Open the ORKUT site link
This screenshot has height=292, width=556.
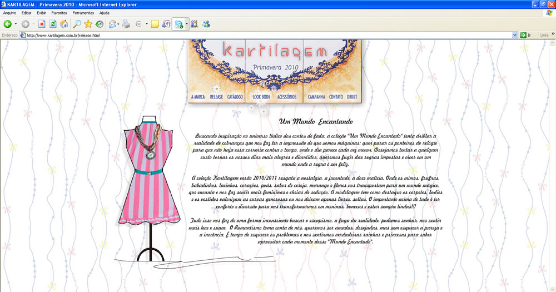click(352, 97)
